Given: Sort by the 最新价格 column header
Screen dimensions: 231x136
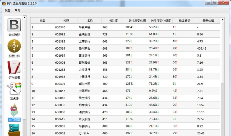Looking at the screenshot, I should [x=208, y=21].
